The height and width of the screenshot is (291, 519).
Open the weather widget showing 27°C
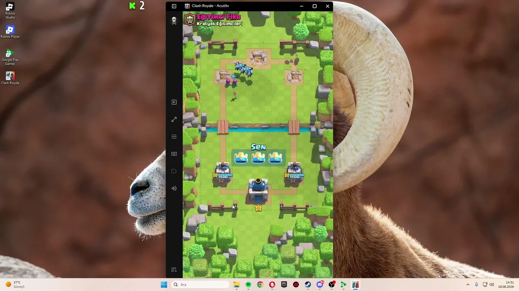pyautogui.click(x=15, y=285)
